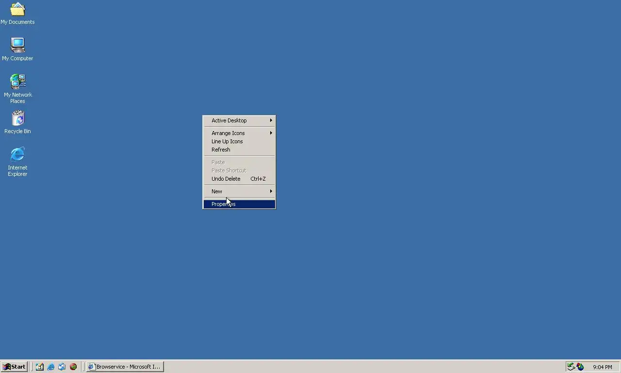Click the 9:04 PM taskbar clock
Screen dimensions: 621x373
click(x=603, y=367)
